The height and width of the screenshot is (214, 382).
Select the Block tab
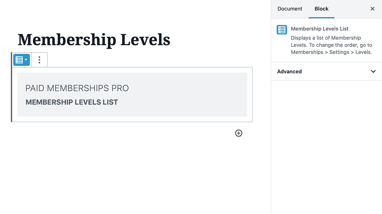[x=322, y=9]
